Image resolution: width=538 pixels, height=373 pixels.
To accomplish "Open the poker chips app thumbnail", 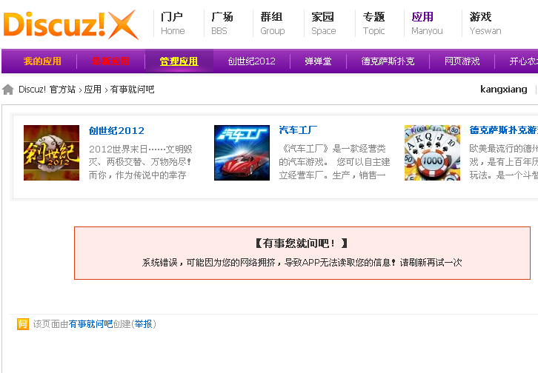I will 432,152.
